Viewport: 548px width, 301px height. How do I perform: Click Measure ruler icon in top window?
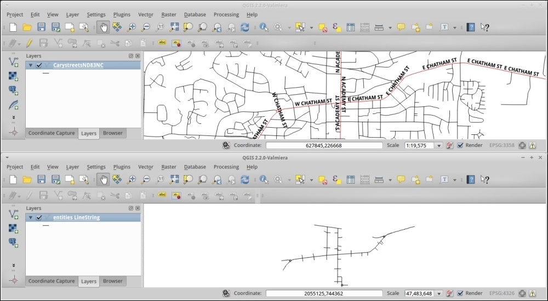[x=379, y=27]
